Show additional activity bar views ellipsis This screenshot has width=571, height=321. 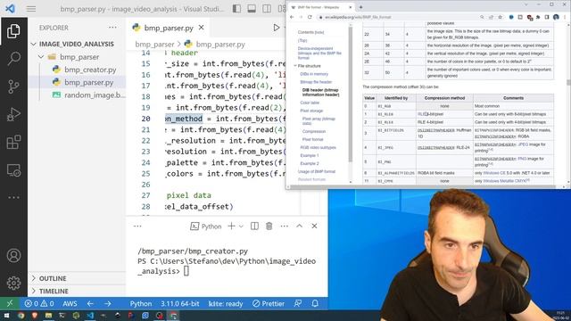[x=13, y=197]
